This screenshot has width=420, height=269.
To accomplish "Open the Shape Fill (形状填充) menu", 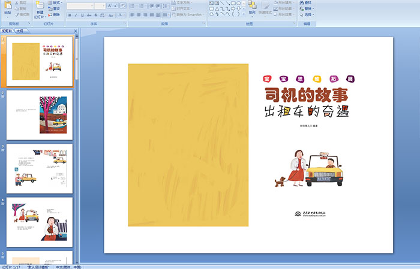I will point(284,2).
